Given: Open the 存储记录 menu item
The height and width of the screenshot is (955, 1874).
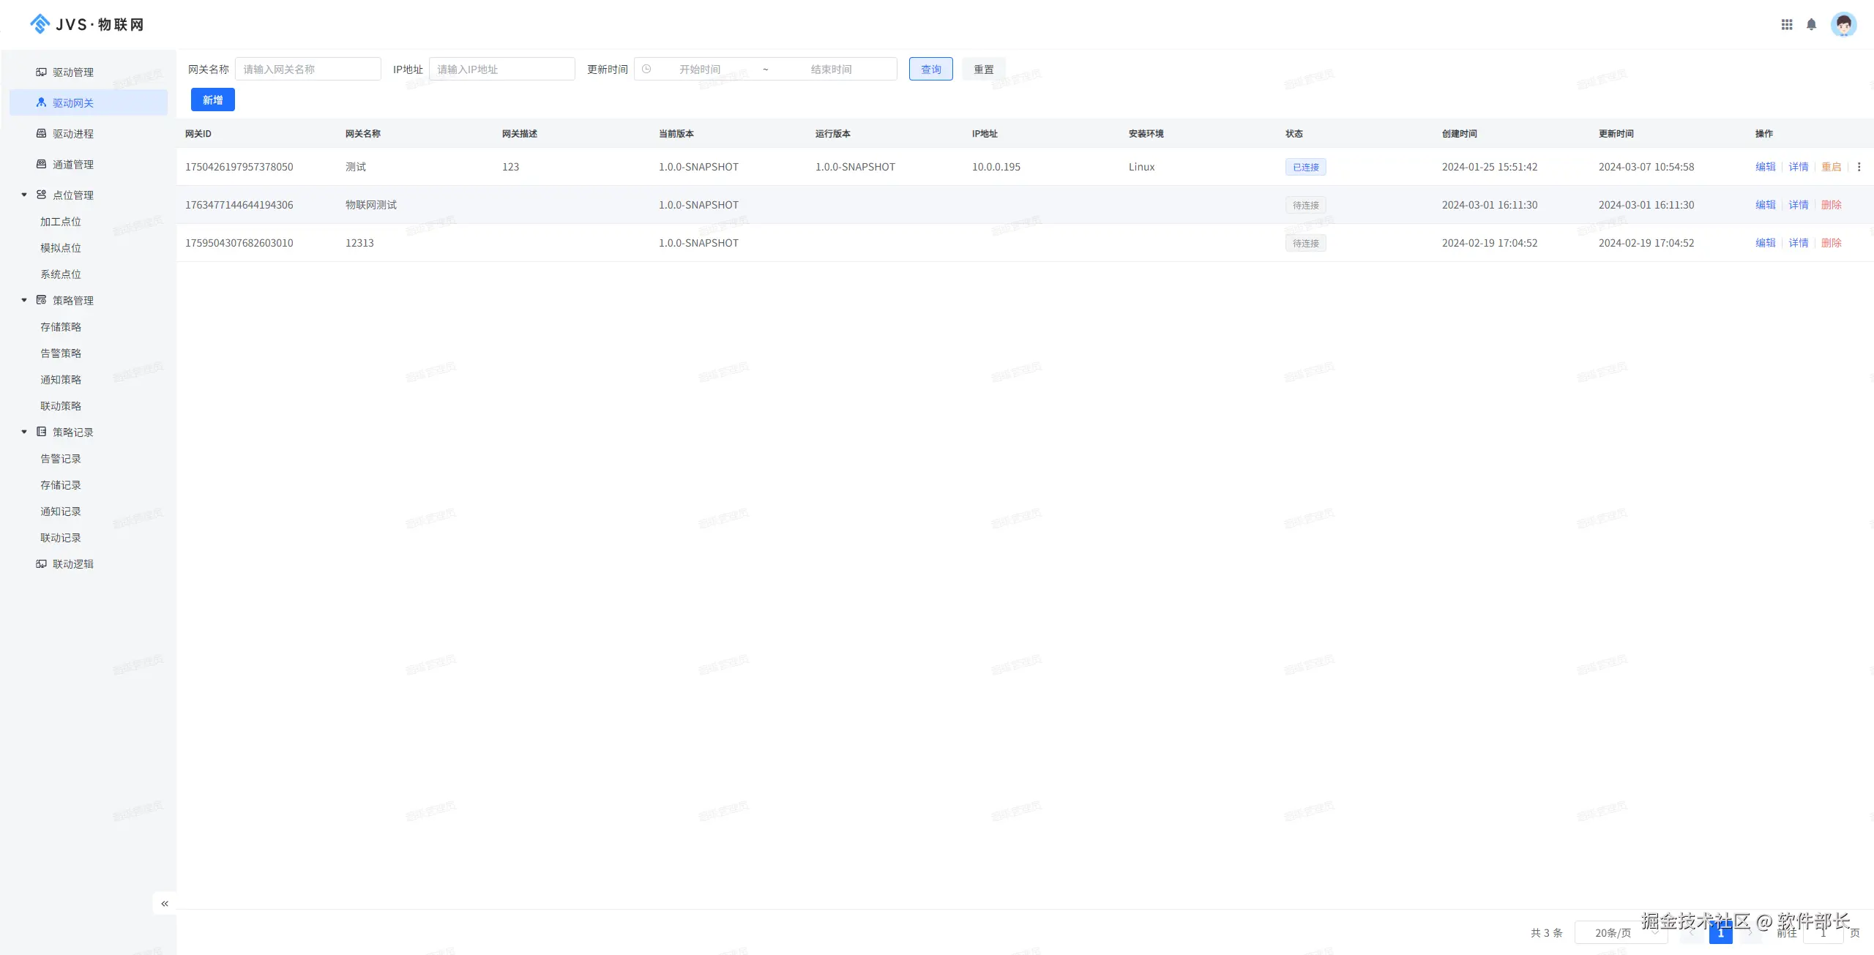Looking at the screenshot, I should (x=61, y=484).
